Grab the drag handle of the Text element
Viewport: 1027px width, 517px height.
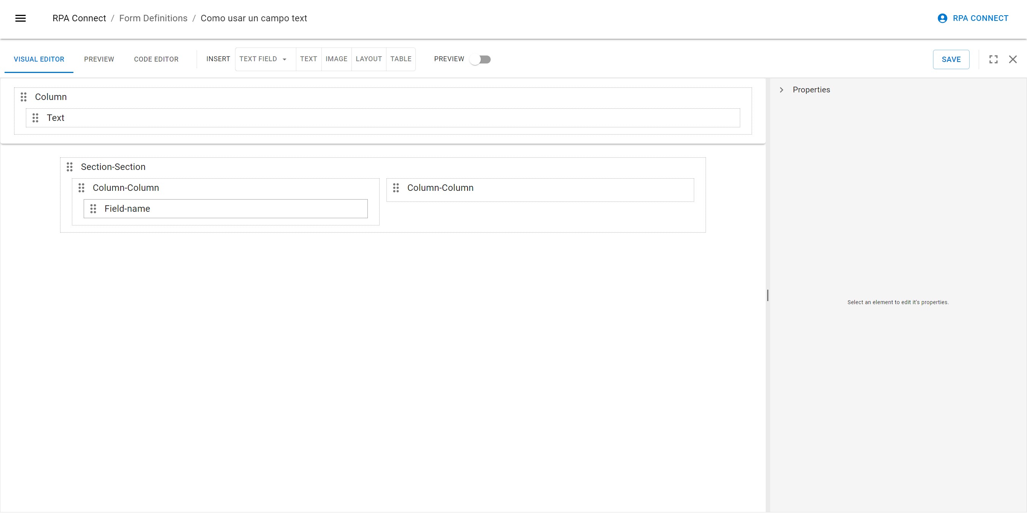tap(35, 117)
